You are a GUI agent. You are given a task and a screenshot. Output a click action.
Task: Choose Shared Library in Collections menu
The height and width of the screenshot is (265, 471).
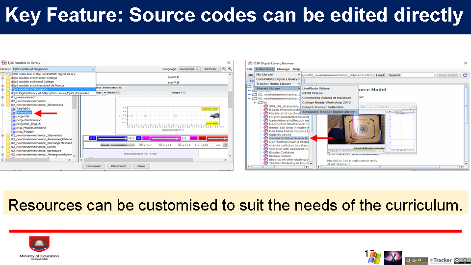[x=278, y=89]
